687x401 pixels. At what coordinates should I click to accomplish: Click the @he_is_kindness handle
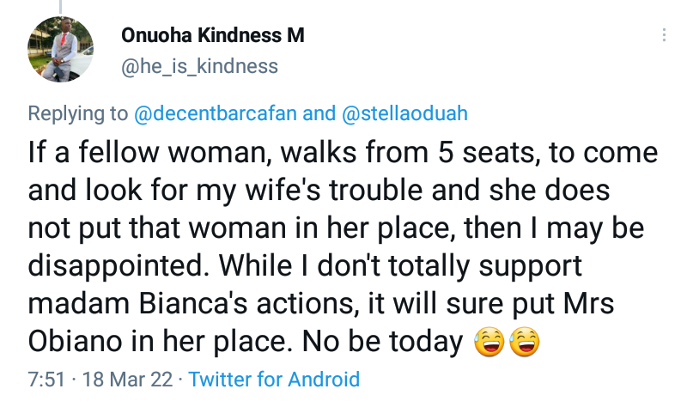tap(199, 65)
